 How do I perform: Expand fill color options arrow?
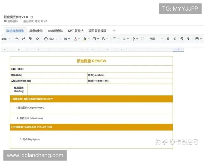88,39
